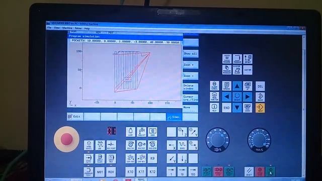Toggle the ROV key

point(111,171)
